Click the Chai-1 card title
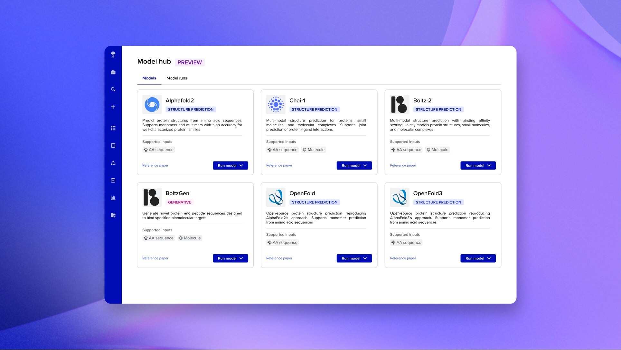 [x=297, y=101]
